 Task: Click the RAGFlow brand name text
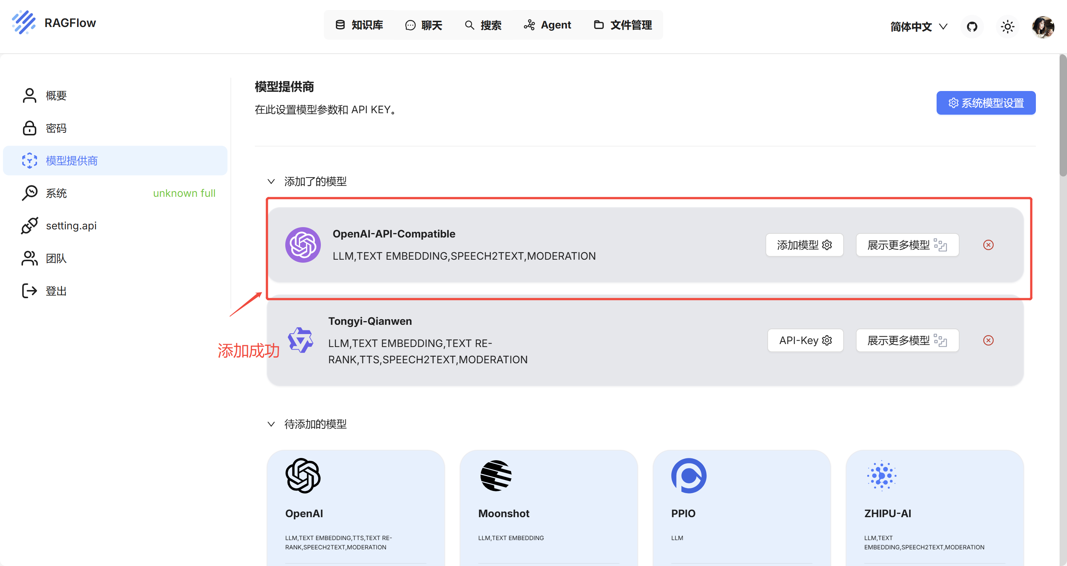pyautogui.click(x=70, y=23)
